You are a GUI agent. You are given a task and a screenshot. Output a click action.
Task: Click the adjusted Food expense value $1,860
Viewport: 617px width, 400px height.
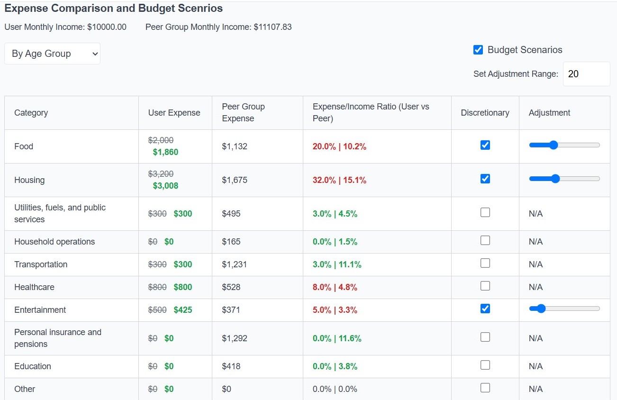coord(164,152)
